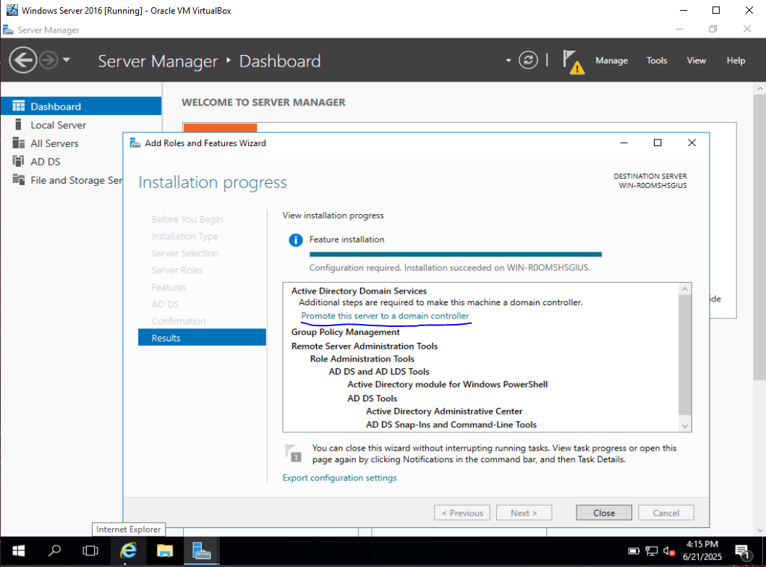Image resolution: width=766 pixels, height=567 pixels.
Task: Click Promote this server to a domain controller
Action: 385,316
